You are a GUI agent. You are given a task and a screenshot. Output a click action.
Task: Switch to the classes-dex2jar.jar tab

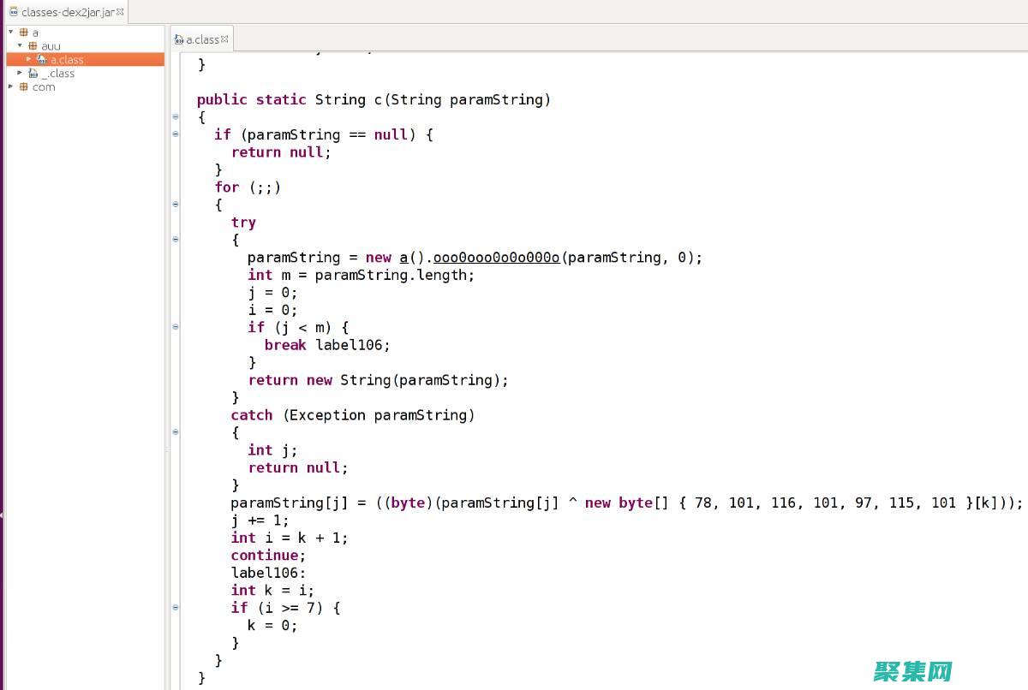(x=67, y=12)
